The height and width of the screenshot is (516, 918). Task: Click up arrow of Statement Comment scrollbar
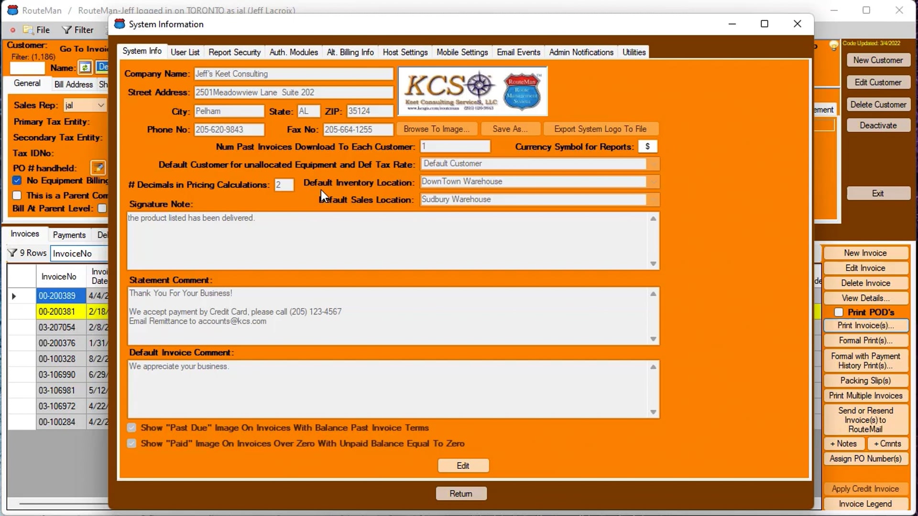(x=653, y=294)
